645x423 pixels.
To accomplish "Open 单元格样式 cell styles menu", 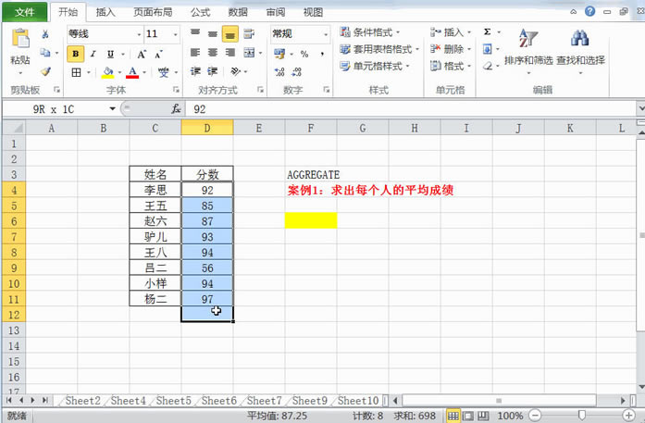I will point(375,66).
